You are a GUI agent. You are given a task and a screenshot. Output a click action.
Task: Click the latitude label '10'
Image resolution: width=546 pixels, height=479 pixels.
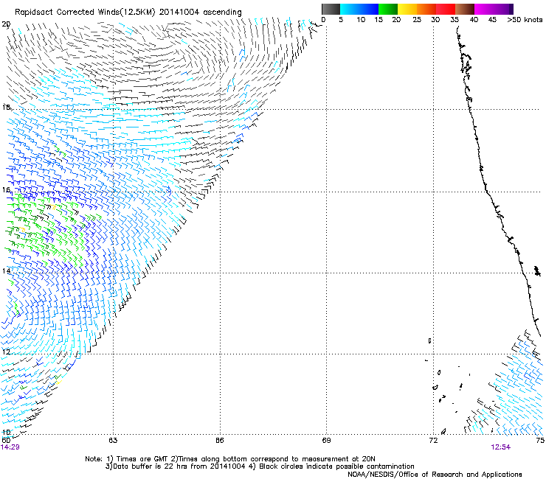click(6, 433)
